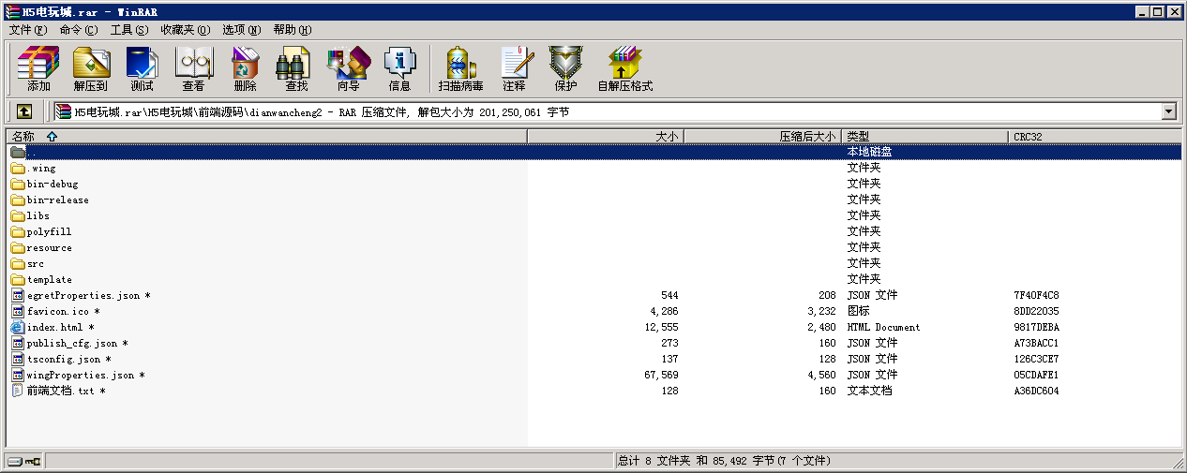
Task: Expand the archive path dropdown arrow
Action: pos(1168,112)
